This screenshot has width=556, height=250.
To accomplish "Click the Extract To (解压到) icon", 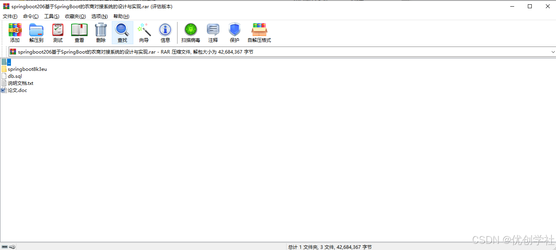I will pos(36,30).
